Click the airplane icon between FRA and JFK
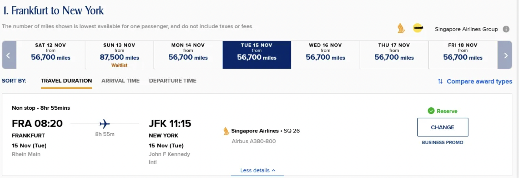Viewport: 519px width, 178px height. point(105,123)
